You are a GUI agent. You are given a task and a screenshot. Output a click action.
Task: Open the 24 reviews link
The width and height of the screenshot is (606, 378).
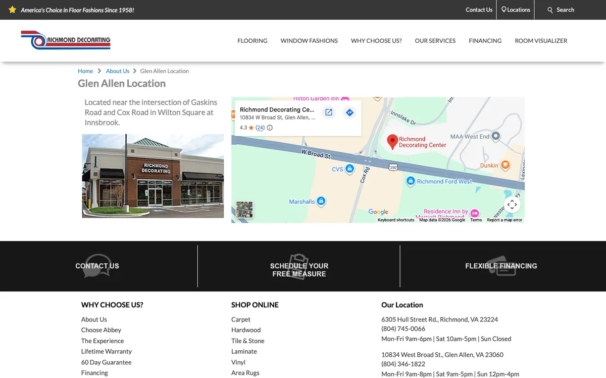(x=260, y=128)
